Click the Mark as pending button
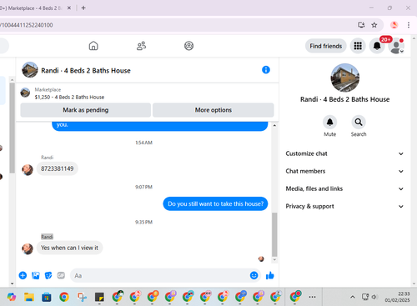This screenshot has width=417, height=306. point(86,110)
